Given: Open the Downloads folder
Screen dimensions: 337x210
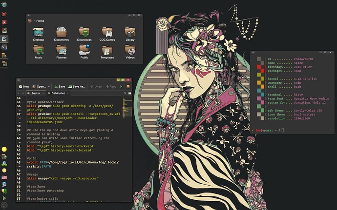Looking at the screenshot, I should (x=84, y=34).
